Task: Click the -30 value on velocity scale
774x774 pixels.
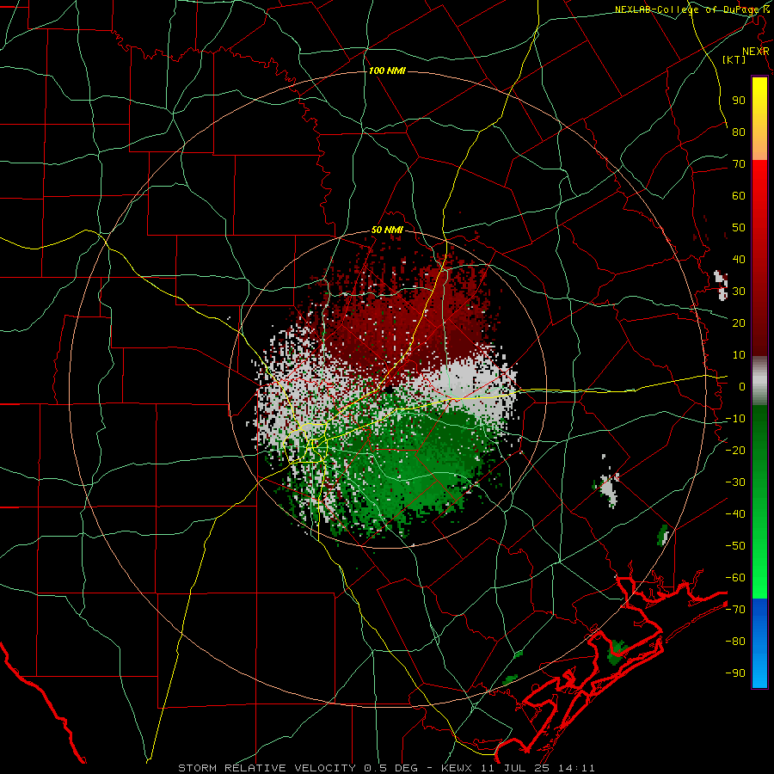Action: [x=735, y=482]
